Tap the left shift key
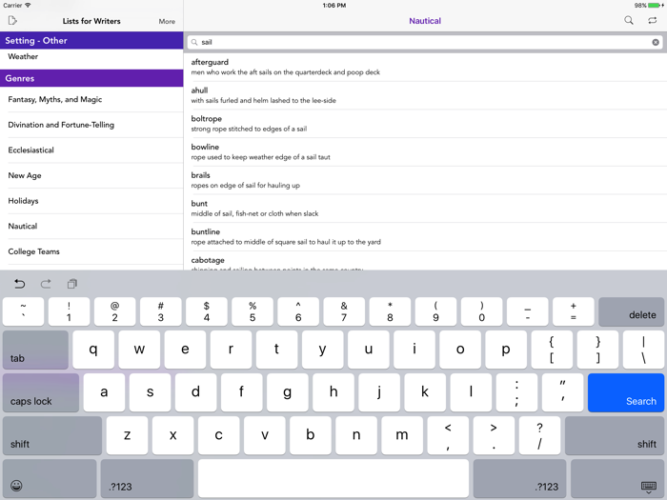The height and width of the screenshot is (500, 667). coord(52,435)
